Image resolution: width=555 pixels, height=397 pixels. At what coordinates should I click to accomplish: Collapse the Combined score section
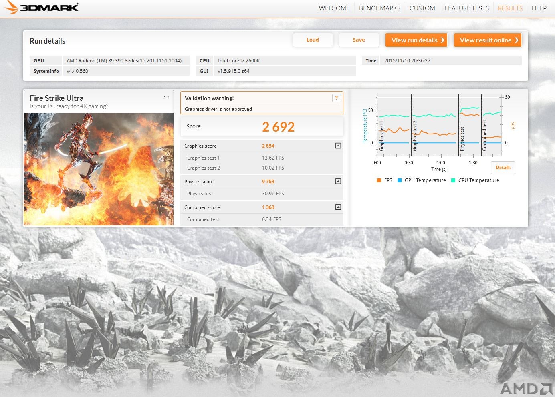point(338,207)
